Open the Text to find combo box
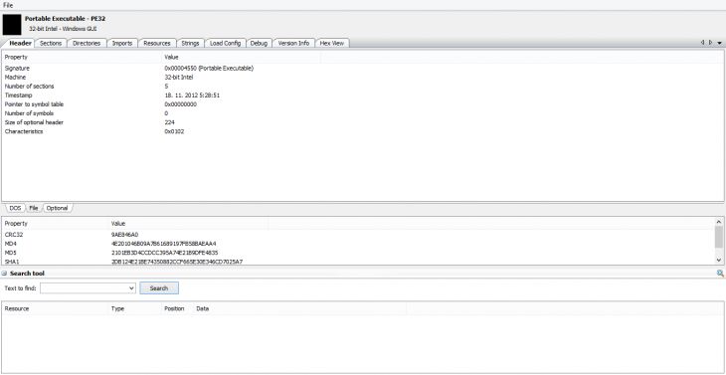Screen dimensions: 726x375 click(88, 287)
